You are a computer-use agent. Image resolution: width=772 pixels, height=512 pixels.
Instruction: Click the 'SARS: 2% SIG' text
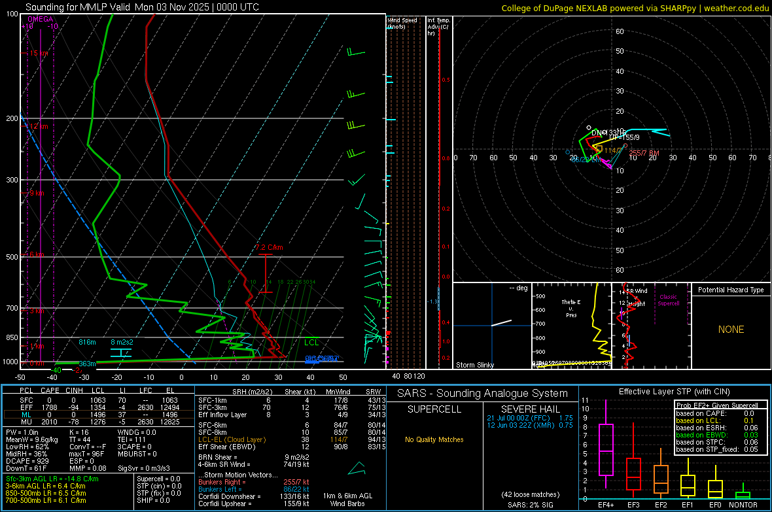(x=530, y=505)
